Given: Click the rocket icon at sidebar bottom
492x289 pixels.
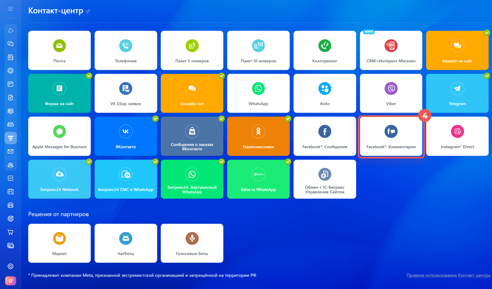Looking at the screenshot, I should [11, 281].
